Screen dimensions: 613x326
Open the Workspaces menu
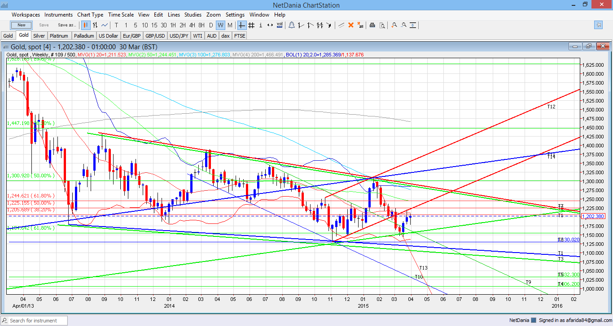tap(26, 15)
